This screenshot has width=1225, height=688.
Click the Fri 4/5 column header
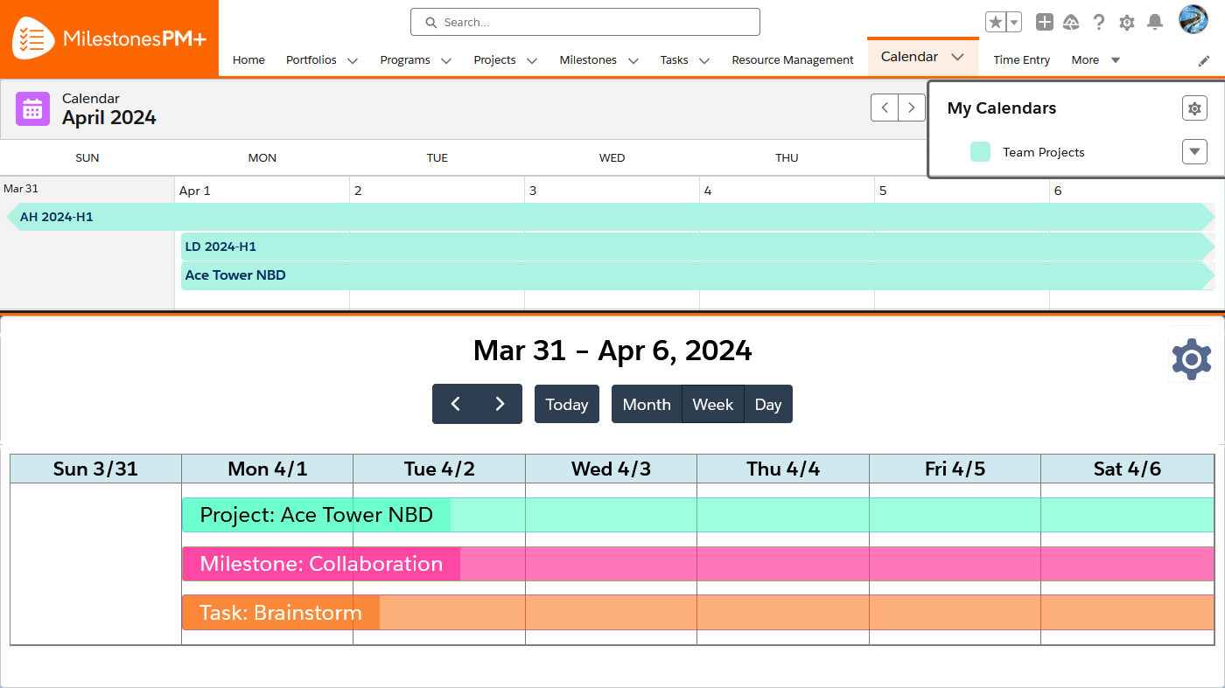pos(955,469)
